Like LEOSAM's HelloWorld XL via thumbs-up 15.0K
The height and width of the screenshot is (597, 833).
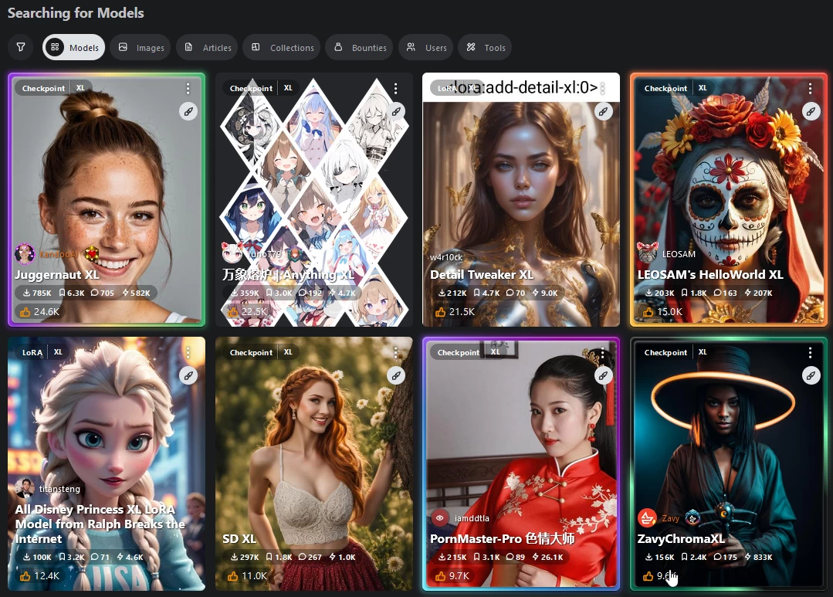point(662,311)
